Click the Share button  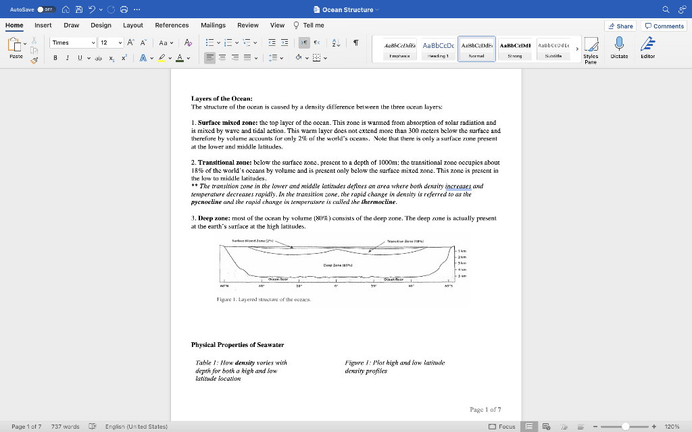click(620, 26)
